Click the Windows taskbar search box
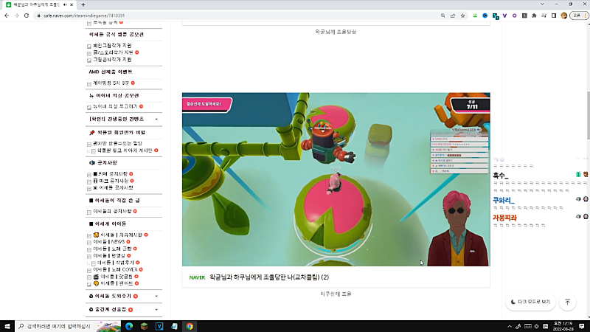 68,326
